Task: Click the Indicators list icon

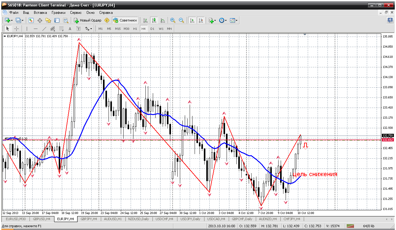Action: [x=211, y=20]
